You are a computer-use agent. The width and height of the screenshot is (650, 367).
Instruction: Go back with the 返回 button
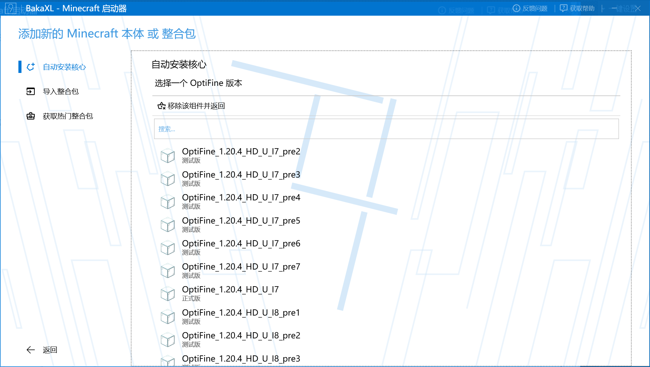(x=42, y=350)
